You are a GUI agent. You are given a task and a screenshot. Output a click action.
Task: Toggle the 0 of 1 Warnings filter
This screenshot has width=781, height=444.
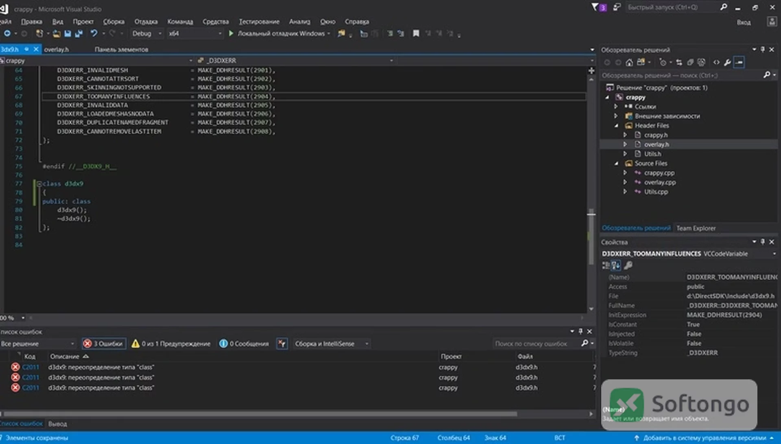click(171, 344)
